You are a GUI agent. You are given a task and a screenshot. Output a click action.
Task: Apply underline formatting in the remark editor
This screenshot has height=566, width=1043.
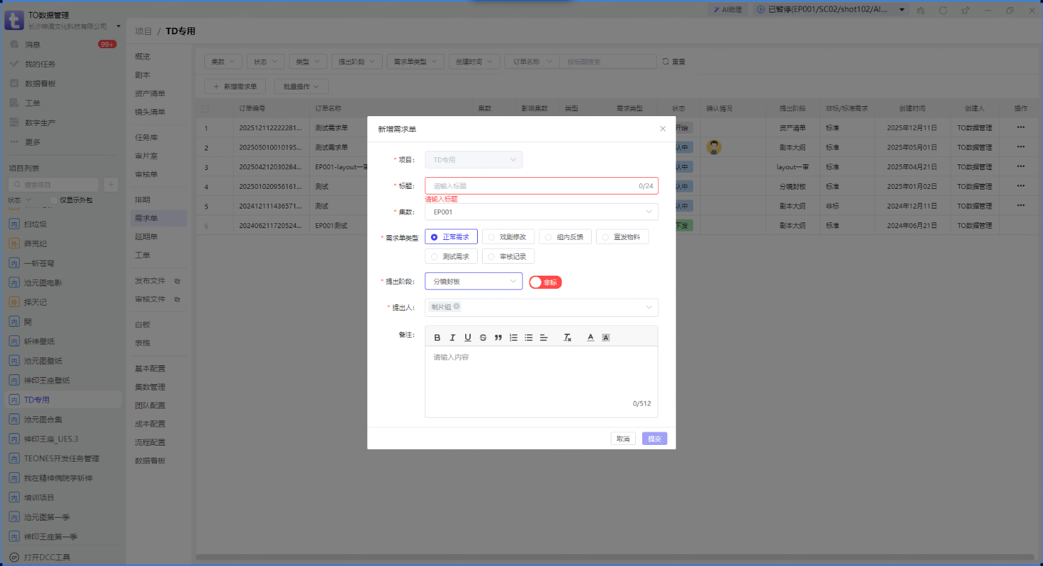[468, 337]
